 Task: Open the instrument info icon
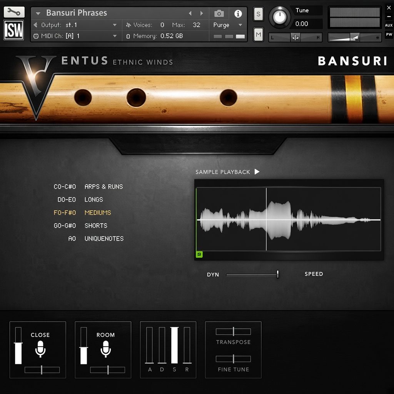pos(238,13)
